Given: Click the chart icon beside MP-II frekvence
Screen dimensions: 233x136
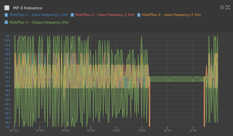Looking at the screenshot, I should 7,8.
